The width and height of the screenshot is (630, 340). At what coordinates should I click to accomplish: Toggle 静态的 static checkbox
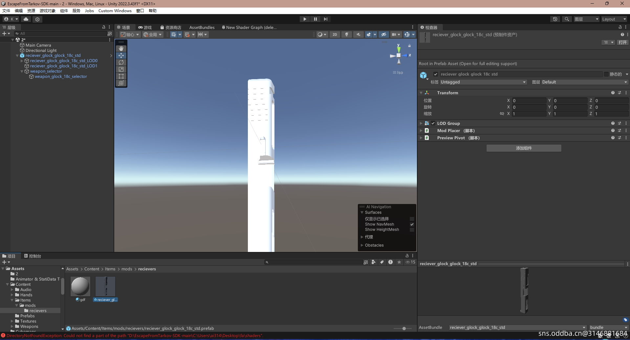pos(606,74)
